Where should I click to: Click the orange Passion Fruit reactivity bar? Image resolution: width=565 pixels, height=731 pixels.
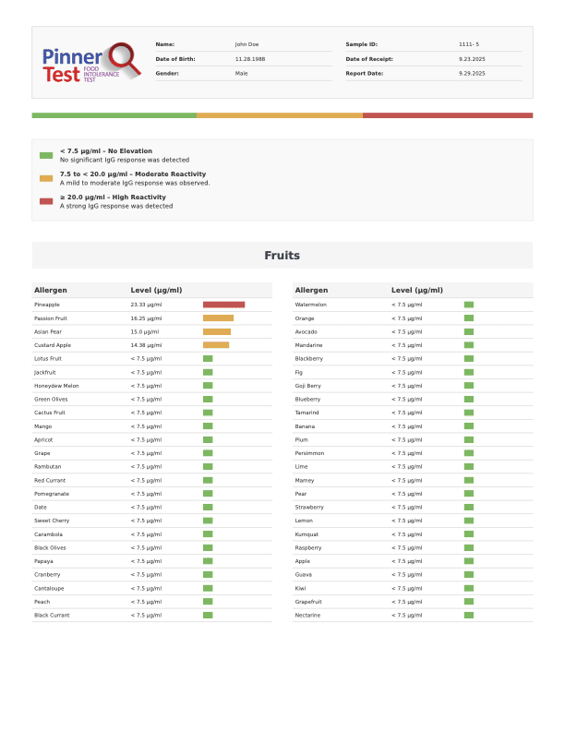(218, 318)
